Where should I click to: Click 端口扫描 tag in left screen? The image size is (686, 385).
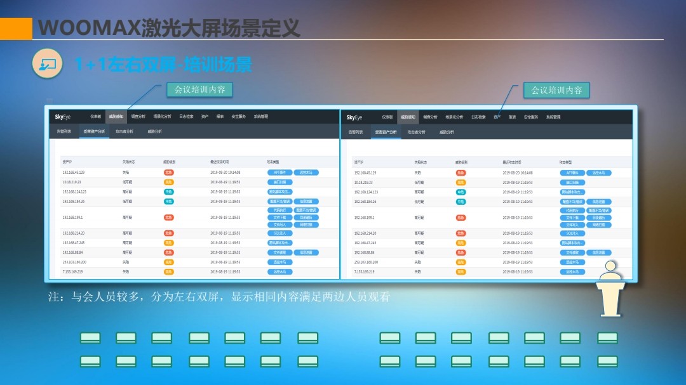point(279,182)
